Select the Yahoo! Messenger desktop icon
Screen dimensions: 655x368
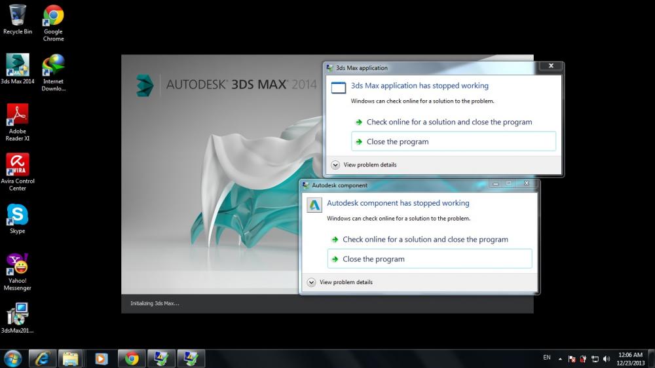tap(18, 272)
